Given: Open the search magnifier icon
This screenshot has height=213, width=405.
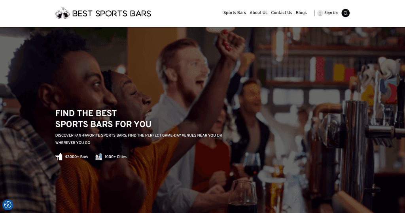Looking at the screenshot, I should (345, 13).
